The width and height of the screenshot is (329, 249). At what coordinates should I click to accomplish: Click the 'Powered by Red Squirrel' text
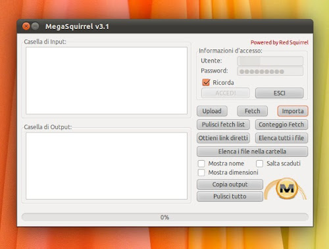280,42
